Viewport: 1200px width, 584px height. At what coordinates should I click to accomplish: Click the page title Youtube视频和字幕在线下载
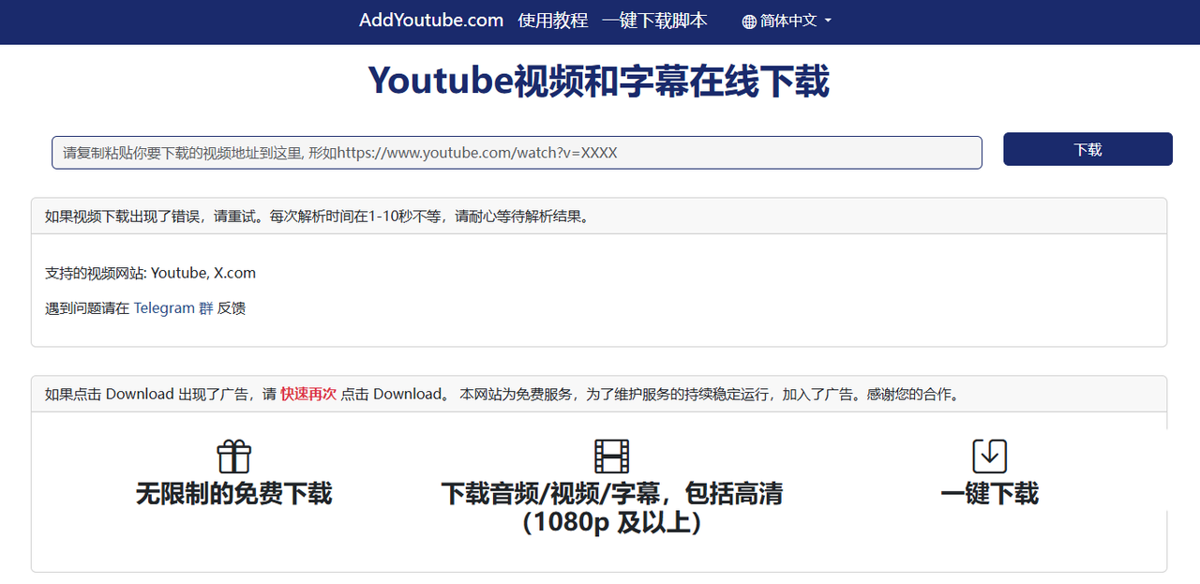[x=599, y=82]
